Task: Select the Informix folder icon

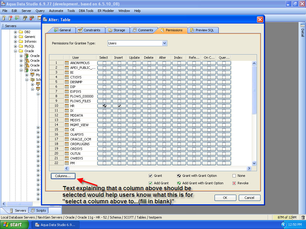Action: (21, 41)
